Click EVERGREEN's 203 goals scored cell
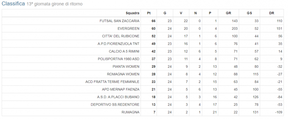This screenshot has width=288, height=119. (234, 29)
